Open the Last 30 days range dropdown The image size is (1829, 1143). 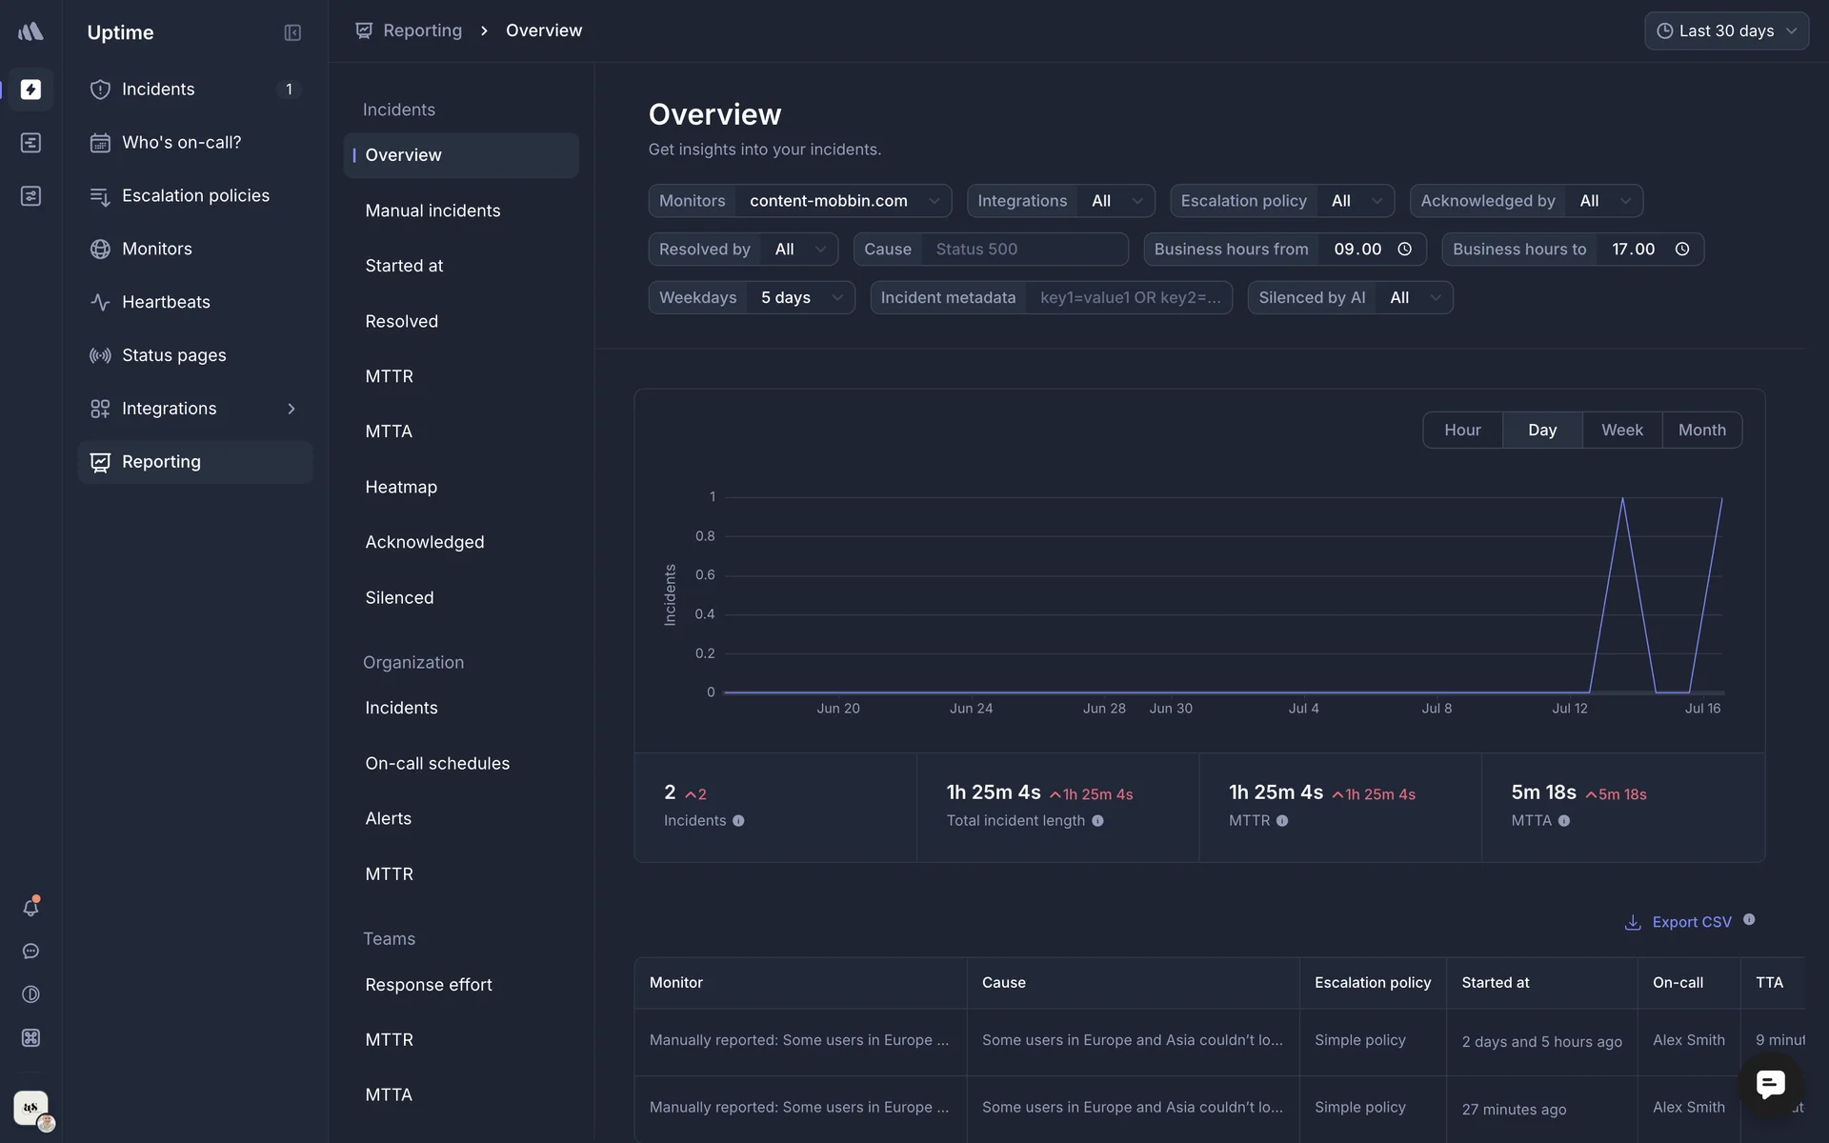tap(1726, 30)
